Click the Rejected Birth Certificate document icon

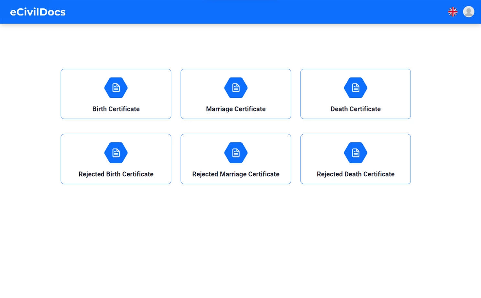116,153
